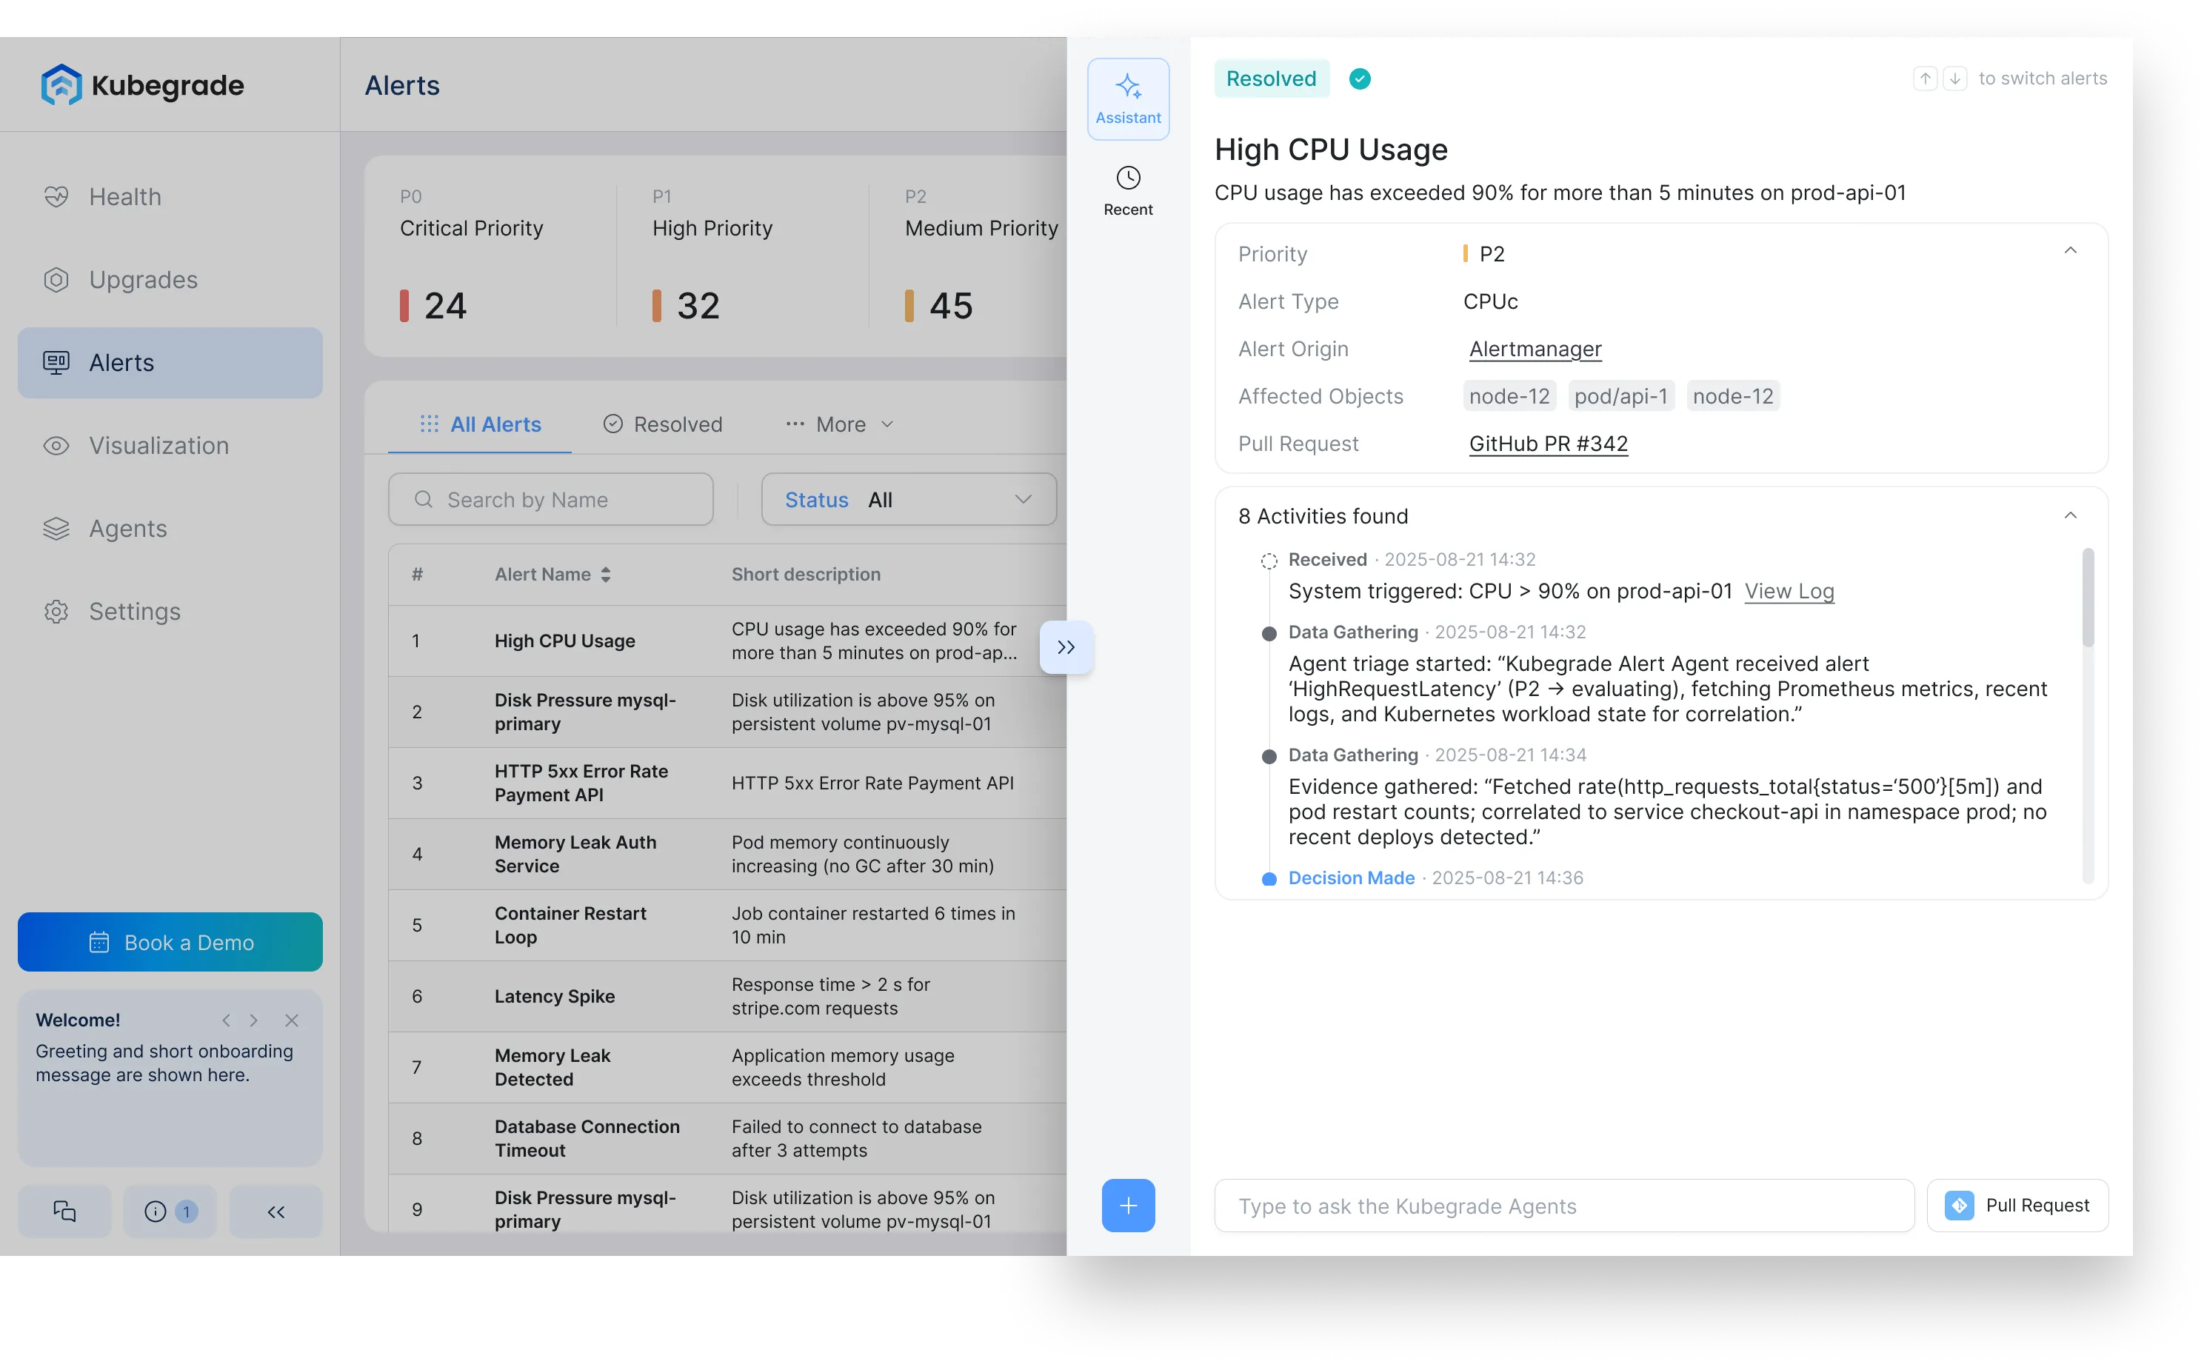Image resolution: width=2207 pixels, height=1367 pixels.
Task: Switch to previous alert with up arrow
Action: coord(1925,78)
